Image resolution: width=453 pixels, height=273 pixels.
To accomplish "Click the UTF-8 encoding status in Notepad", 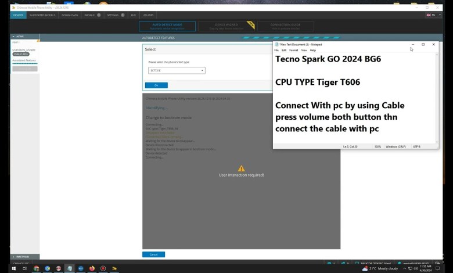I will 416,147.
